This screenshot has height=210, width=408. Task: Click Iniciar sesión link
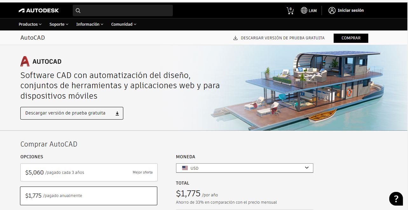click(x=351, y=10)
